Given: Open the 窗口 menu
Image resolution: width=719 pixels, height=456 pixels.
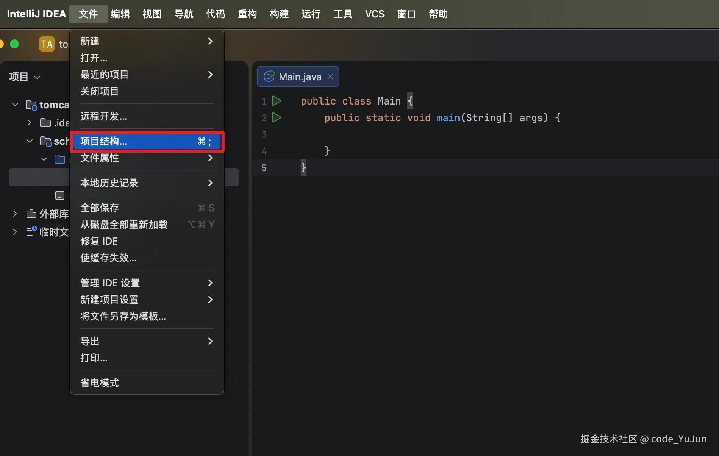Looking at the screenshot, I should click(x=406, y=14).
